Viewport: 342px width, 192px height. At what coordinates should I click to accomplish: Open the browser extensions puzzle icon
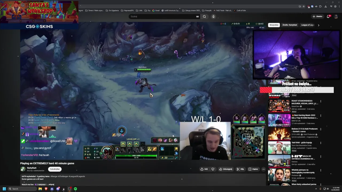coord(320,6)
